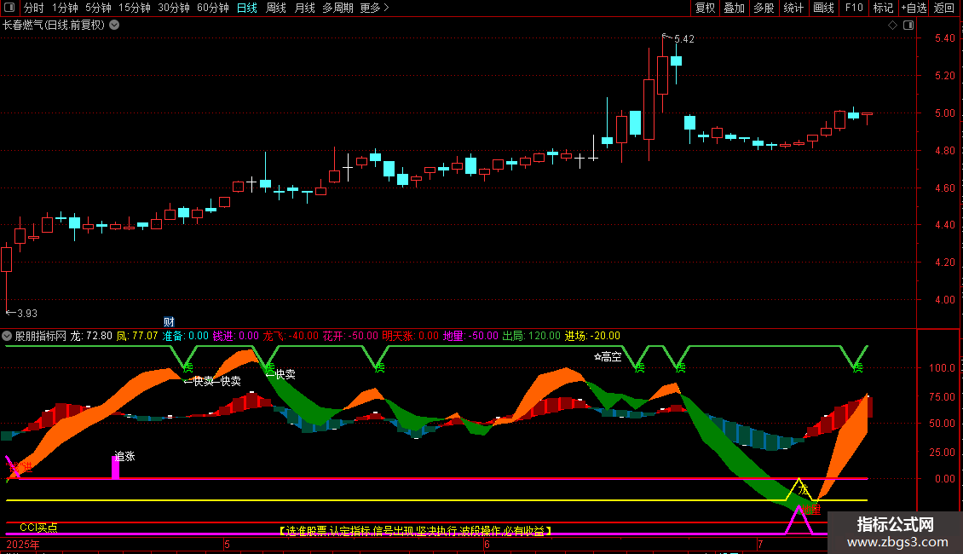The image size is (963, 554).
Task: Click the diamond icon above the price chart
Action: coord(893,26)
